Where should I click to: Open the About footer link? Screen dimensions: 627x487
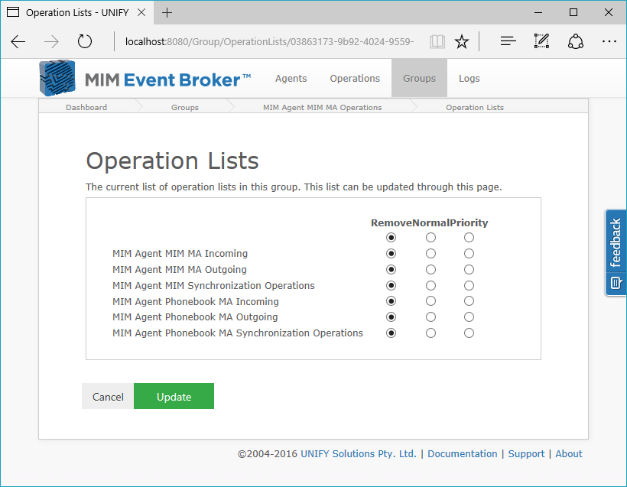click(569, 454)
